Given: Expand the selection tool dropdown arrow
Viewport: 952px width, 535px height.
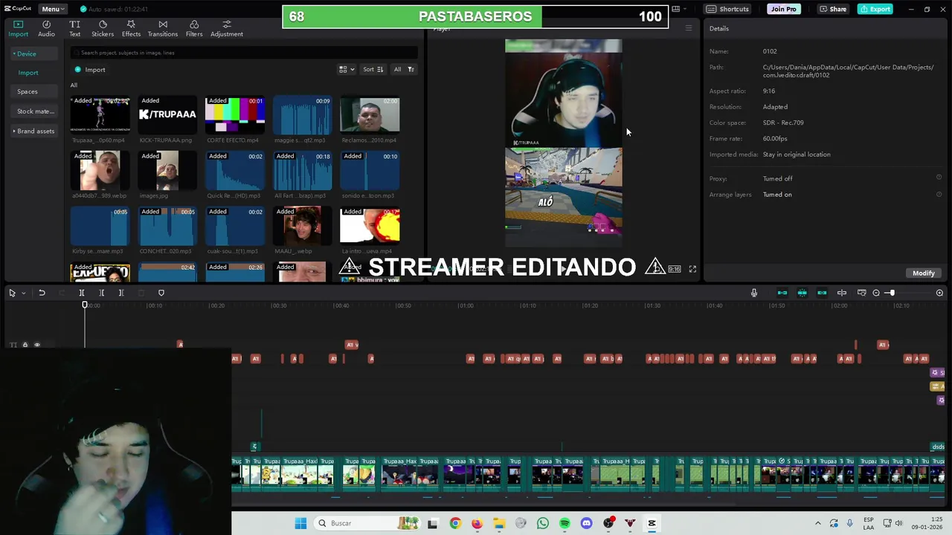Looking at the screenshot, I should 23,293.
